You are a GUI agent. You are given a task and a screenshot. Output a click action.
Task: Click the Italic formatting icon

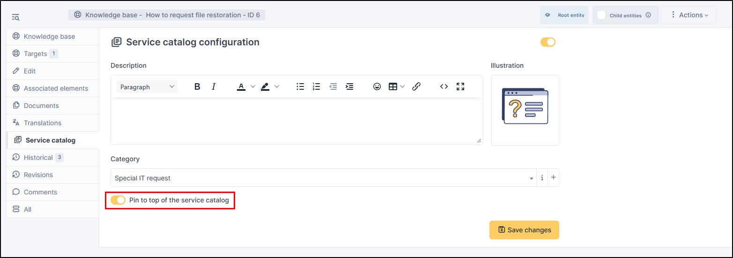point(214,86)
